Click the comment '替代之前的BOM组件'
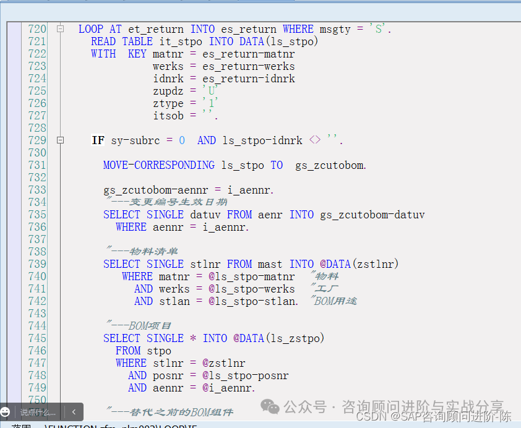Viewport: 521px width, 428px height. [x=181, y=413]
